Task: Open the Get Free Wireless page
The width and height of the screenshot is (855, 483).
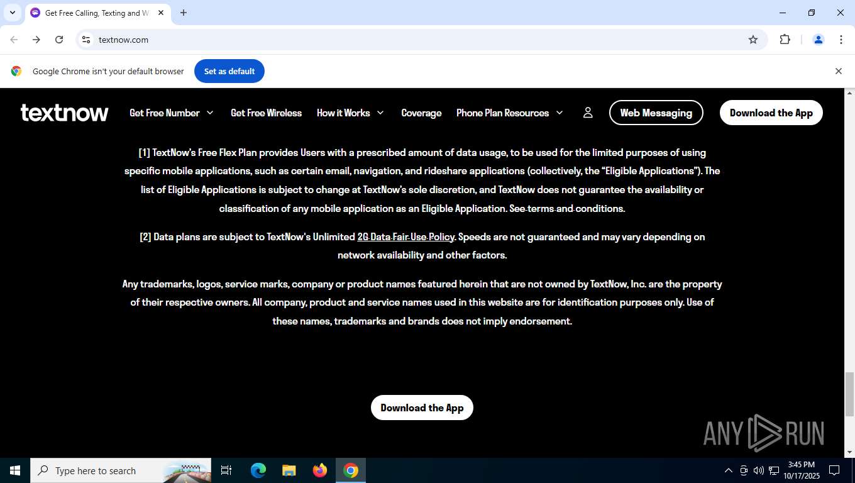Action: tap(266, 113)
